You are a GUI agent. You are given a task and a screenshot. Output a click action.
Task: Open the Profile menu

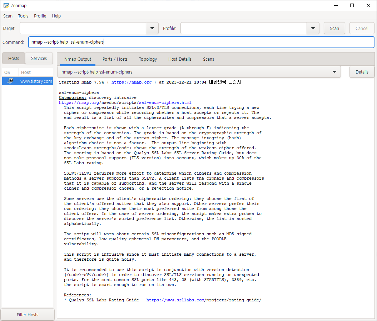coord(40,16)
